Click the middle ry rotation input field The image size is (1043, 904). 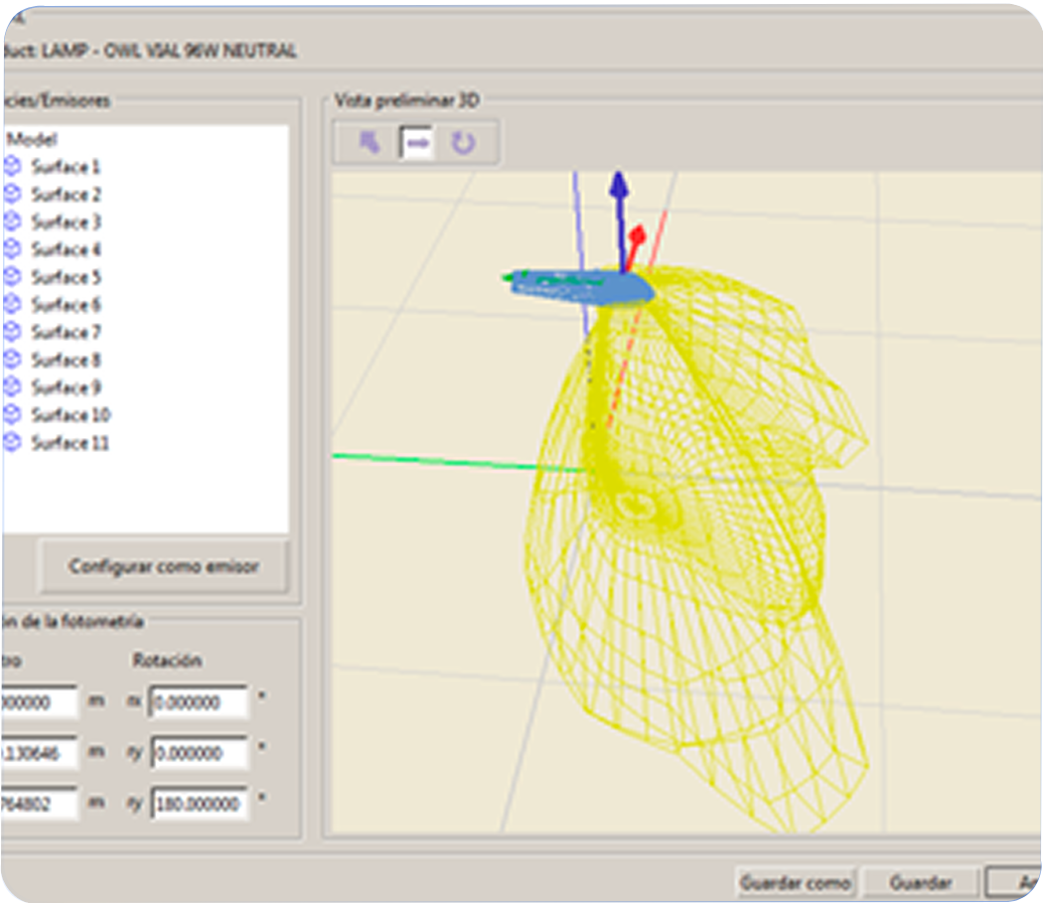tap(199, 753)
